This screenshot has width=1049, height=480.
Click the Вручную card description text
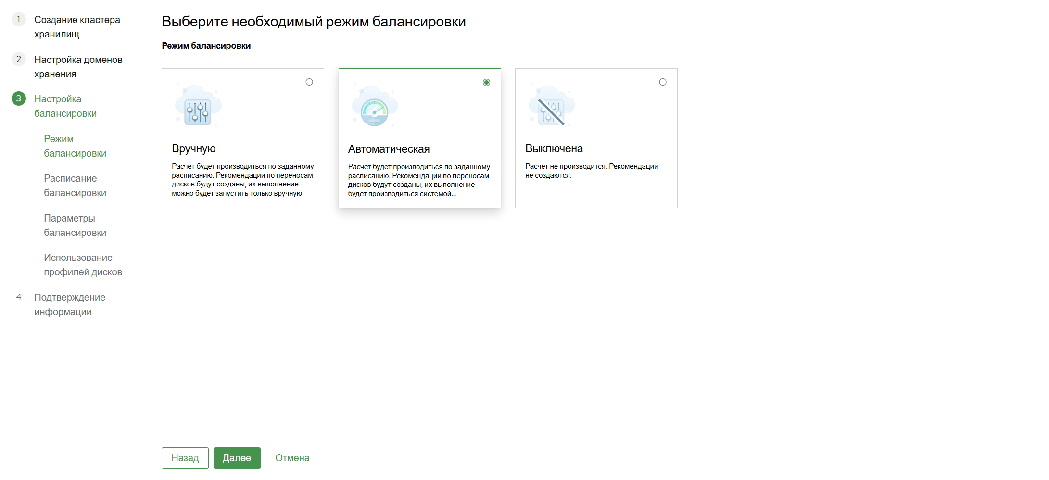coord(243,180)
